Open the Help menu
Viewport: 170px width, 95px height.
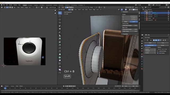point(19,5)
